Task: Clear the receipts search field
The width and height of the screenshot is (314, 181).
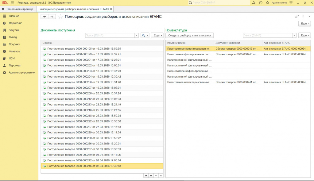Action: 136,36
